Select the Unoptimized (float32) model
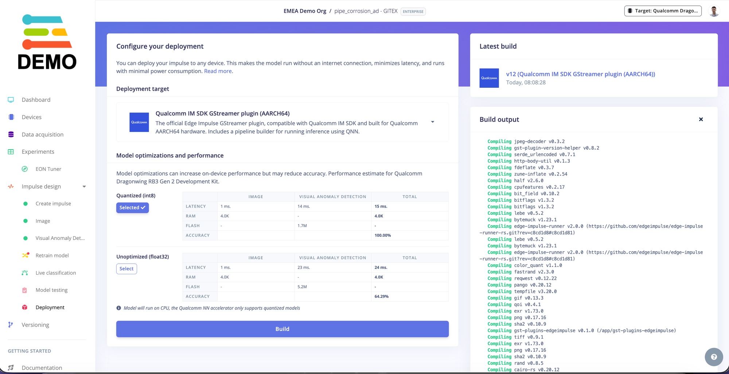 point(126,269)
